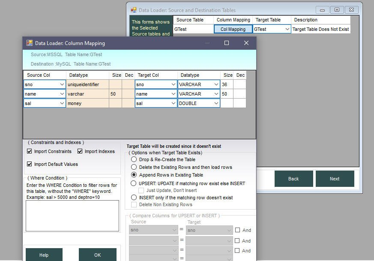
Task: Open the sno target column dropdown
Action: click(x=174, y=84)
